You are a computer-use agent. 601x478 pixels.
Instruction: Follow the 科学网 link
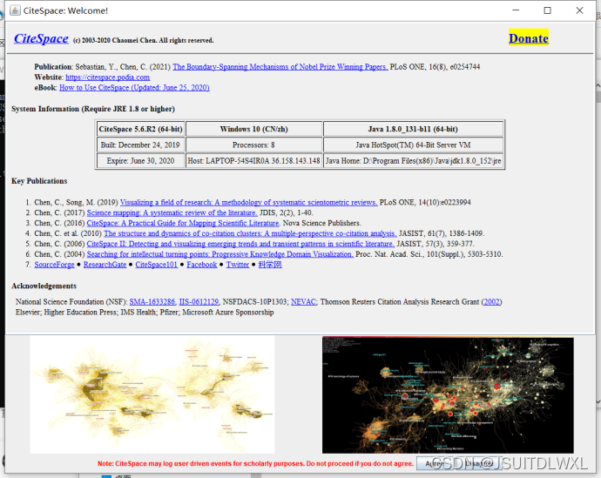[x=270, y=265]
